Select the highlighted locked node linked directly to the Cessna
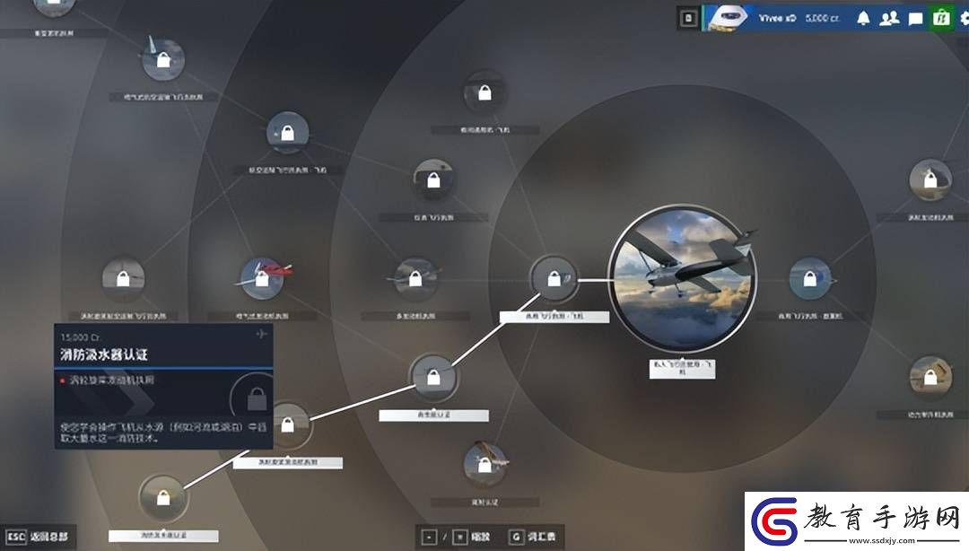Viewport: 969px width, 551px height. (x=554, y=279)
